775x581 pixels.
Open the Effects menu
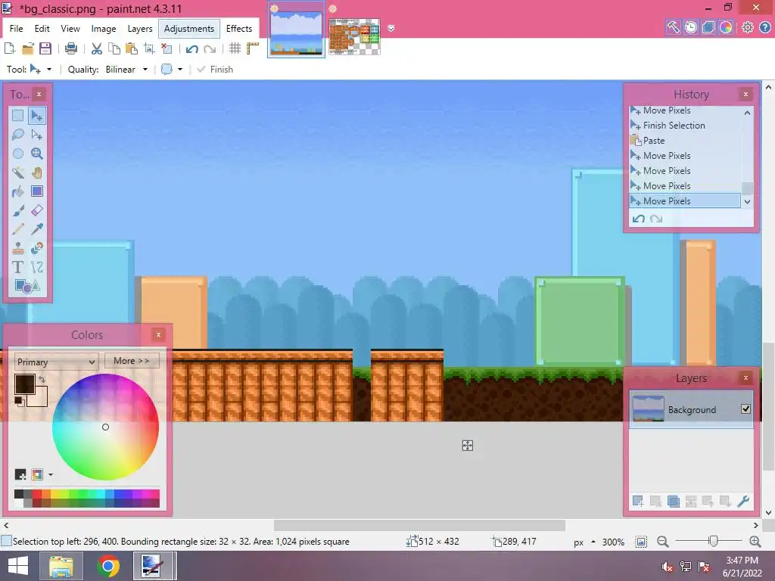pyautogui.click(x=239, y=29)
